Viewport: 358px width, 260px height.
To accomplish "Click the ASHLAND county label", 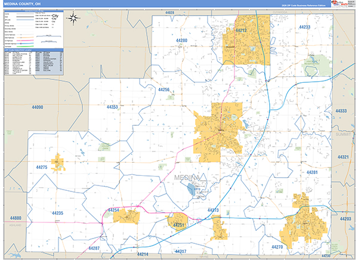I will coord(15,225).
